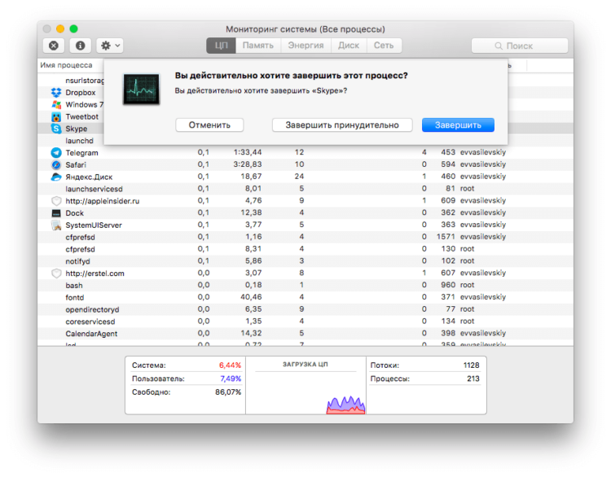This screenshot has height=477, width=611.
Task: Click the Safari CPU time 3:28,83
Action: coord(248,164)
